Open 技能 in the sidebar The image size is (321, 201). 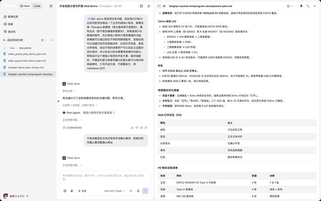coord(8,24)
